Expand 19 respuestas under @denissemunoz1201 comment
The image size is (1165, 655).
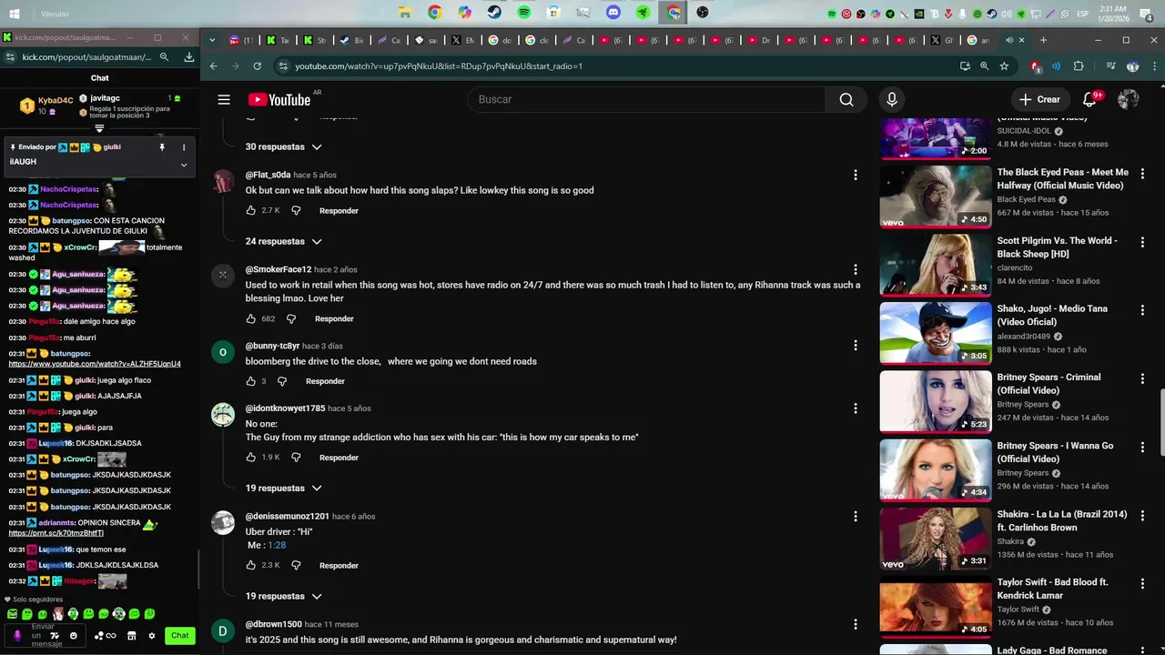(283, 596)
